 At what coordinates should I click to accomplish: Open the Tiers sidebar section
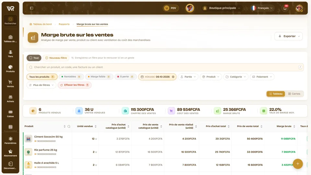(10, 54)
